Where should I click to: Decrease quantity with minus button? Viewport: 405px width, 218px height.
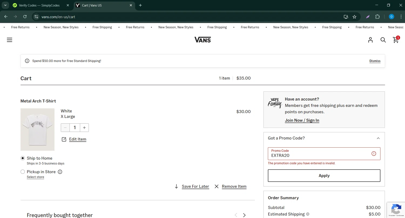click(x=65, y=128)
